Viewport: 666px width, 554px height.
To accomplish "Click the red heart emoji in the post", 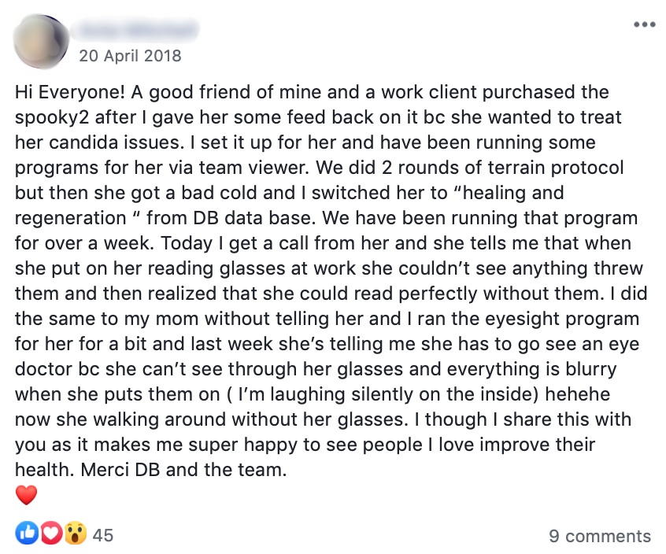I will coord(26,495).
